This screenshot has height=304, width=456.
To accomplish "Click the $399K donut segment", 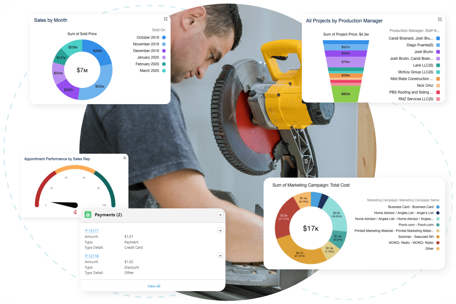I will (x=97, y=51).
